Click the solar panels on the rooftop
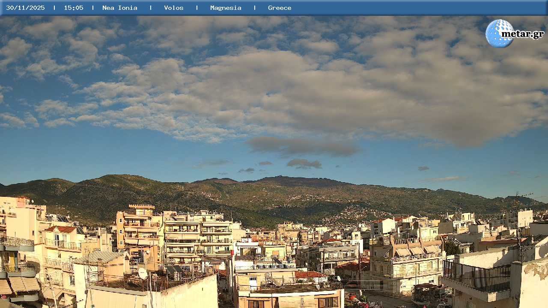The width and height of the screenshot is (548, 308). click(175, 270)
